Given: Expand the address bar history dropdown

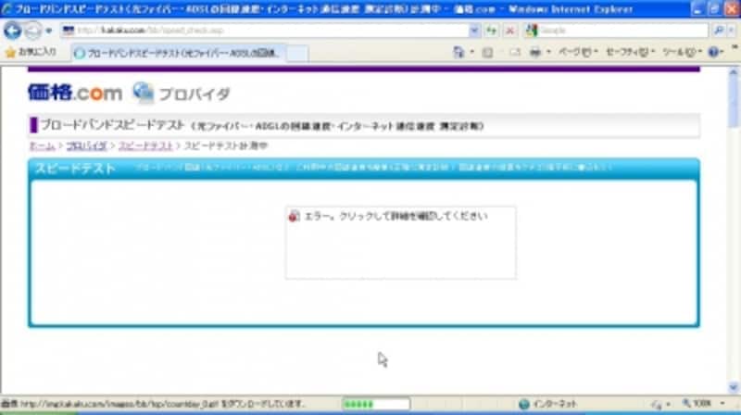Looking at the screenshot, I should 474,31.
